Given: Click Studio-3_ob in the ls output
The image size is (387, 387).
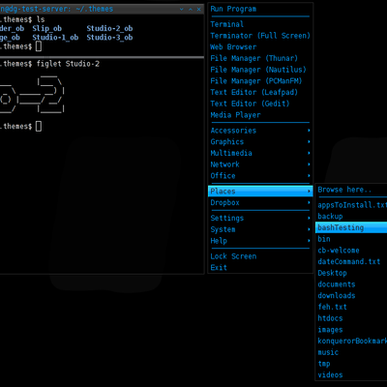Looking at the screenshot, I should [x=109, y=38].
